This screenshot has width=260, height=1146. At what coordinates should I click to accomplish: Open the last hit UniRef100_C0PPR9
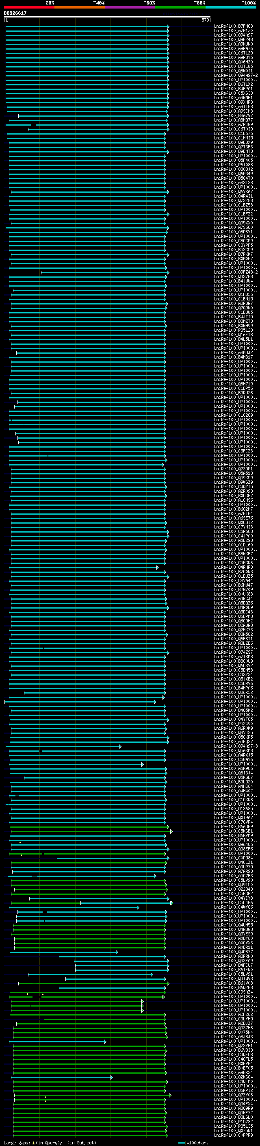coord(233,1135)
